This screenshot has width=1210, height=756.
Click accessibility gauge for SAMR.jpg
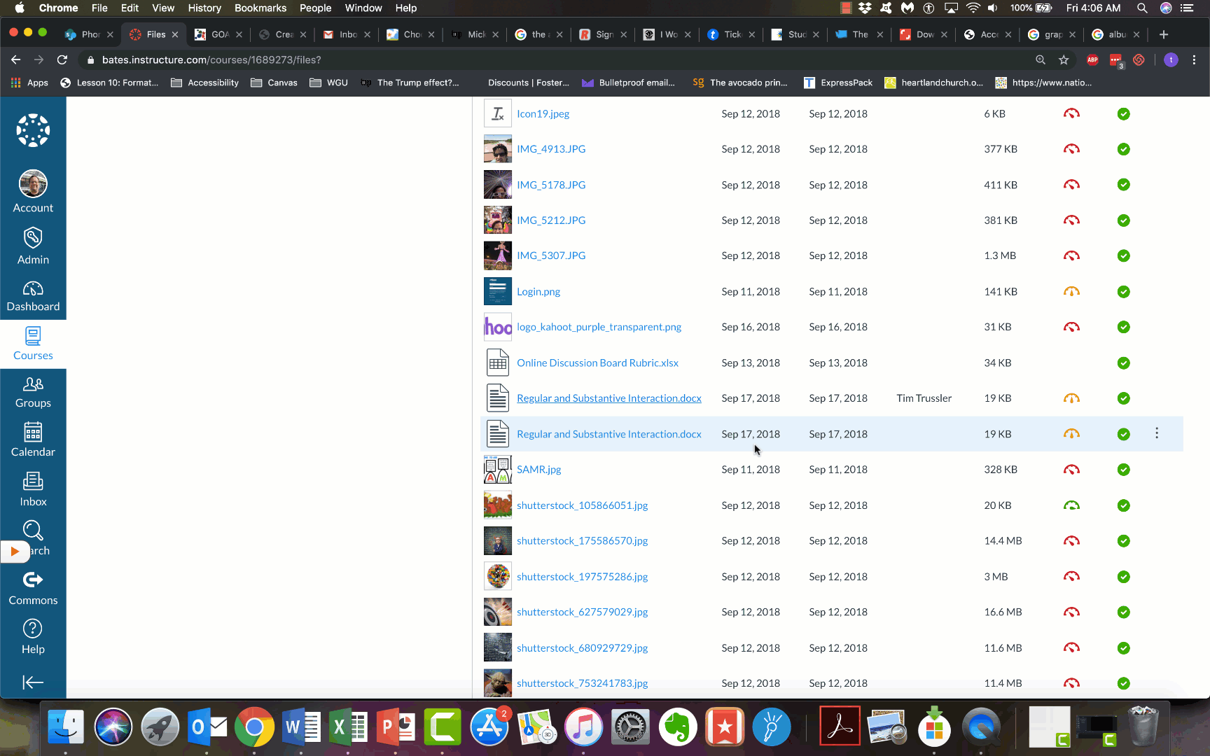[1071, 470]
